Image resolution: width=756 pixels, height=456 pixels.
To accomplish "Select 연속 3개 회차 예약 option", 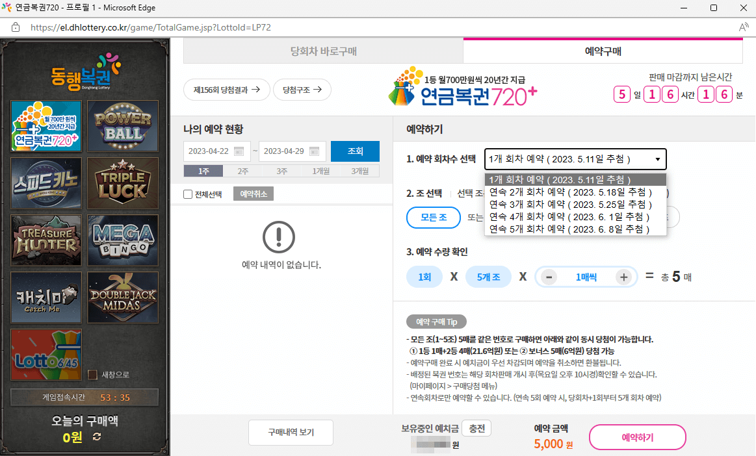I will pos(575,205).
